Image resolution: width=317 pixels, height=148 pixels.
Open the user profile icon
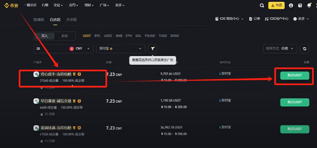(291, 5)
